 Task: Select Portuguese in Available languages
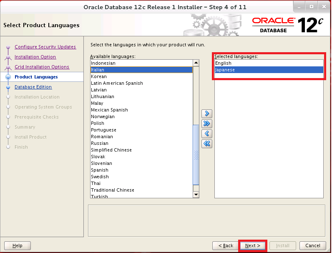[141, 130]
